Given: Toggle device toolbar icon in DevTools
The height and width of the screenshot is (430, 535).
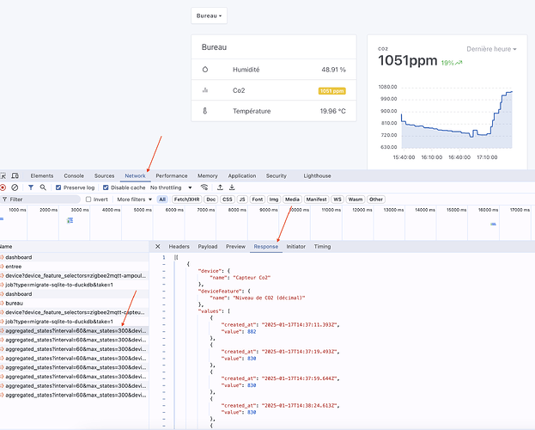Looking at the screenshot, I should (x=15, y=175).
